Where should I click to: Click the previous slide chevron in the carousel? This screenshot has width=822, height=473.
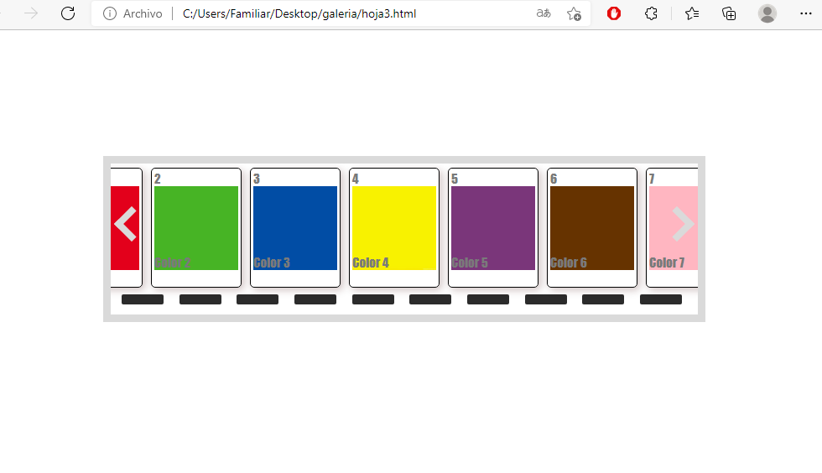(125, 224)
